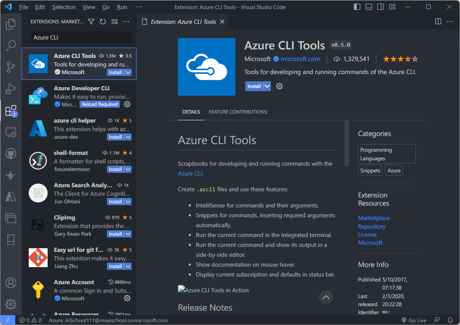
Task: Open Source Control view
Action: [x=11, y=67]
